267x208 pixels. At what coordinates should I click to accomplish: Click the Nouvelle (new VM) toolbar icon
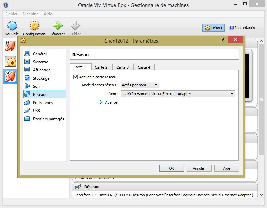(x=12, y=26)
